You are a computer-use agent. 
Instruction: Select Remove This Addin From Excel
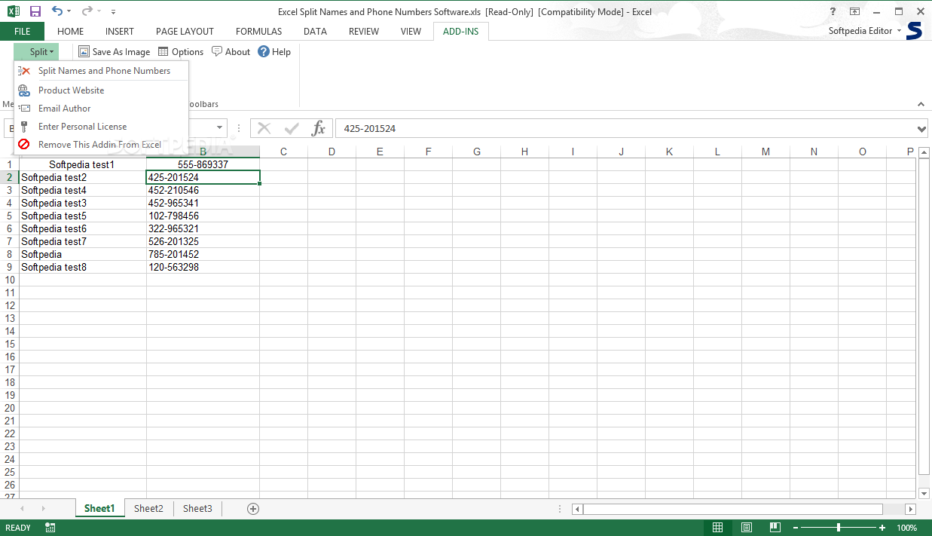tap(101, 145)
